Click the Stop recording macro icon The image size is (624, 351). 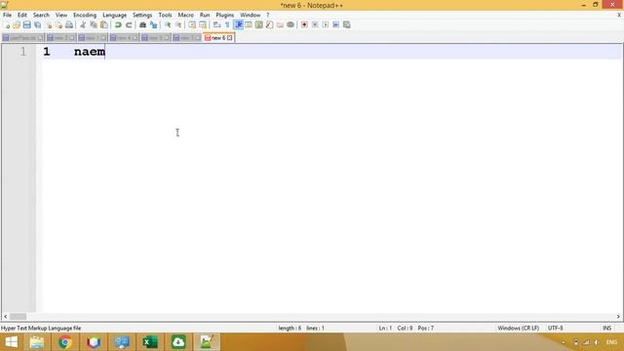pos(315,24)
